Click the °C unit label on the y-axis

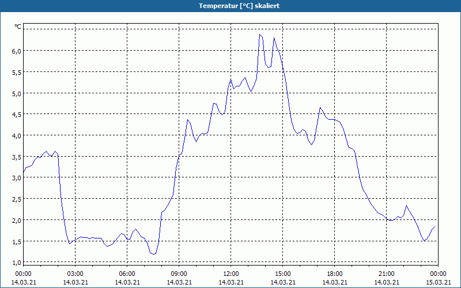(18, 26)
